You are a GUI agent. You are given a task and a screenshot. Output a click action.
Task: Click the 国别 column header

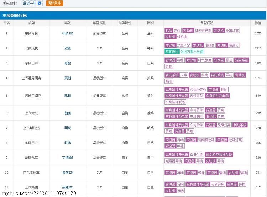150,23
